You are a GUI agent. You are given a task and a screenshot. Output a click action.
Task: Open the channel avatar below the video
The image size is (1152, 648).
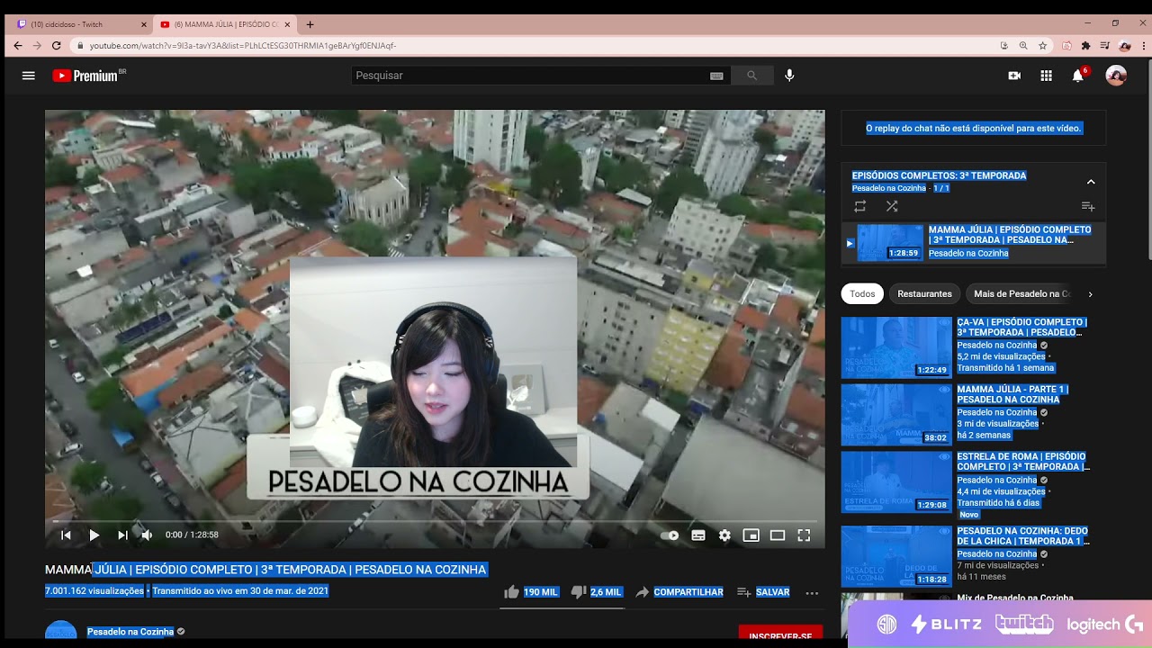(x=61, y=631)
